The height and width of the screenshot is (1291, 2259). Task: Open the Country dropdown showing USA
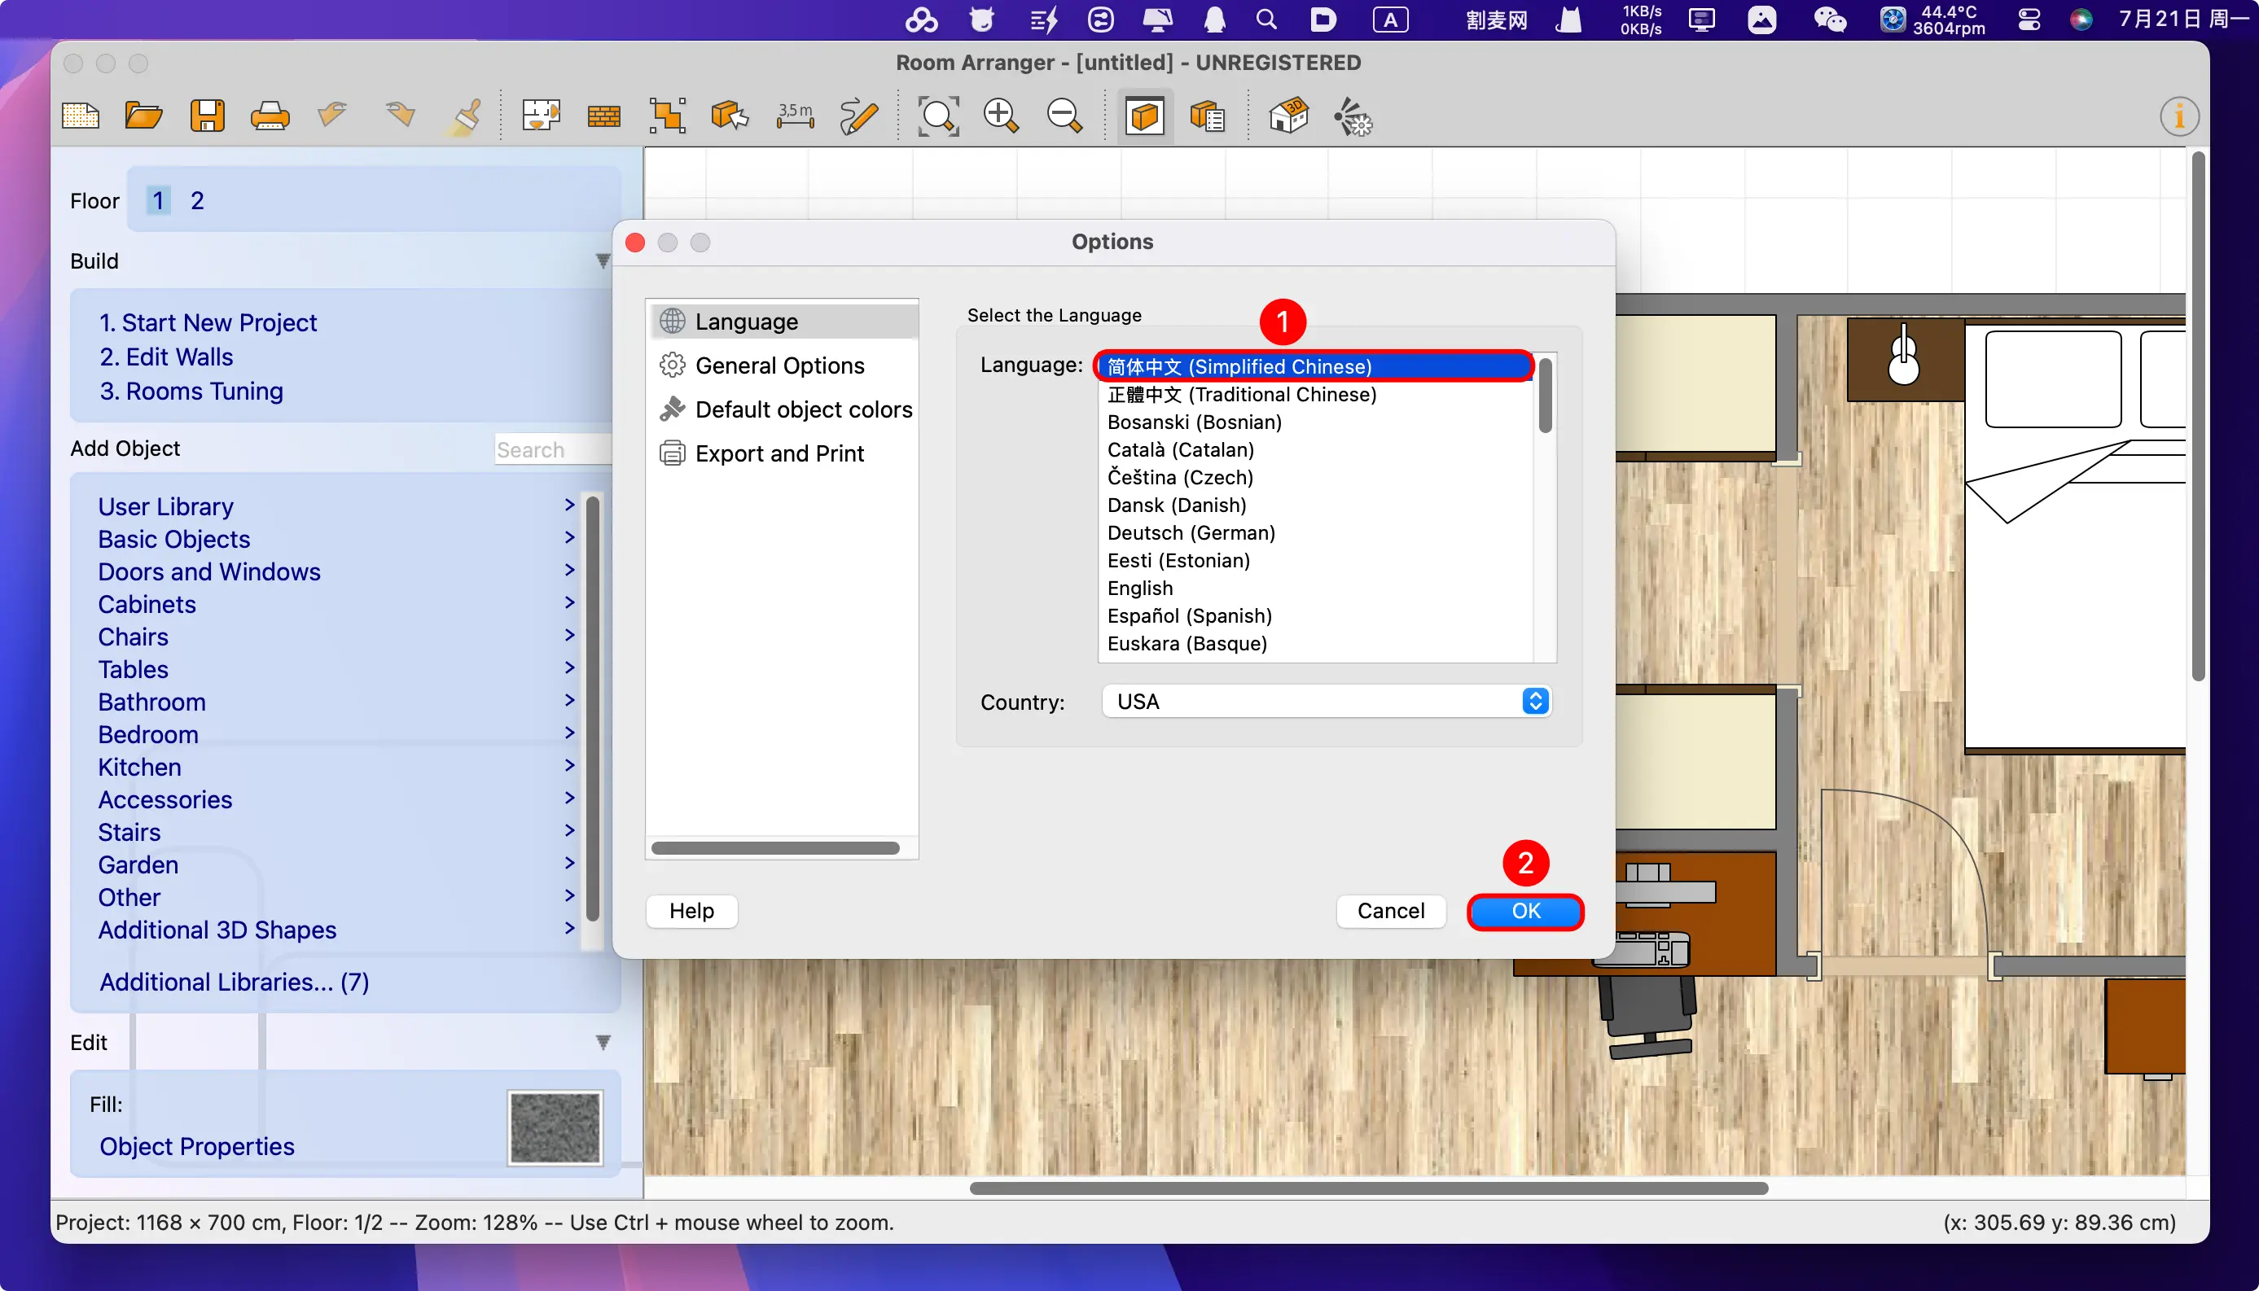coord(1326,702)
